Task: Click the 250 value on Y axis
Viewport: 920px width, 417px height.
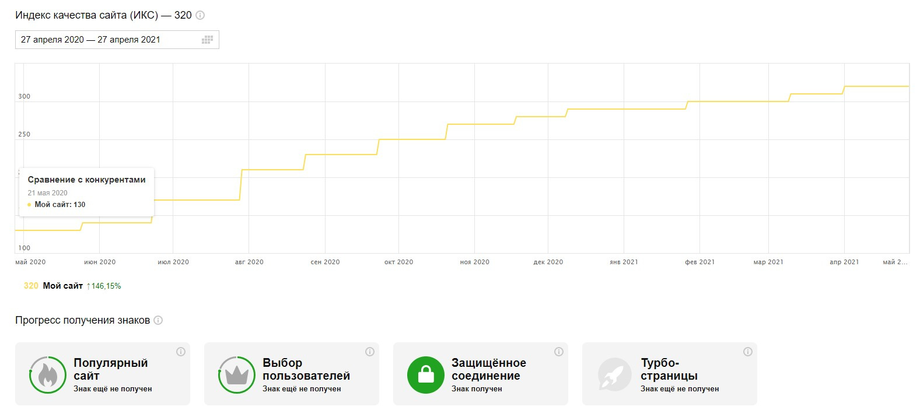Action: (25, 134)
